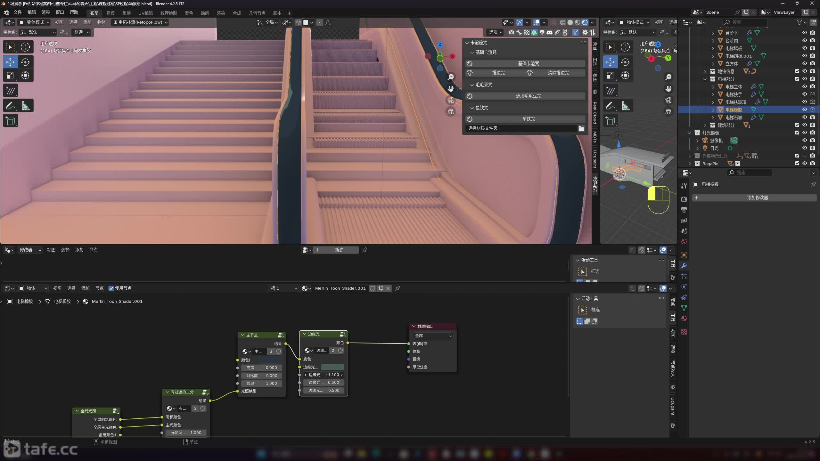Expand the 建筑部分 collection in outliner
Screen dimensions: 820x461
705,125
